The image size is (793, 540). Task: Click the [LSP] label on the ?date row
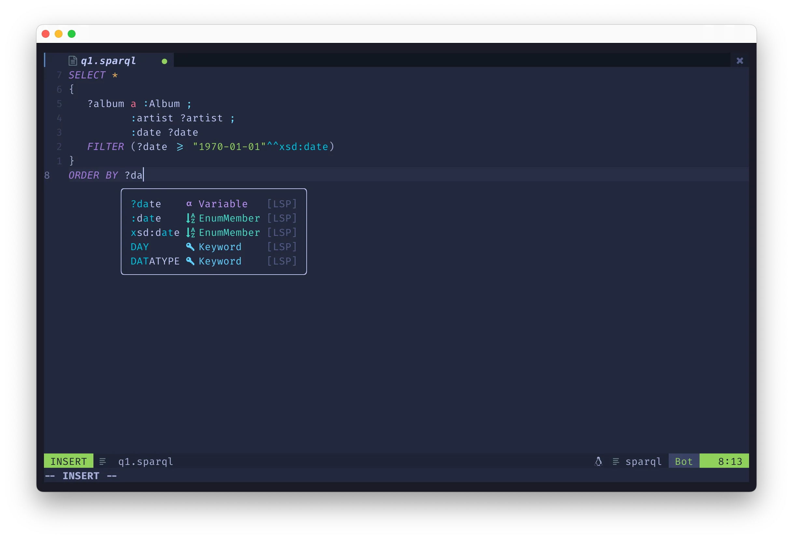[282, 204]
